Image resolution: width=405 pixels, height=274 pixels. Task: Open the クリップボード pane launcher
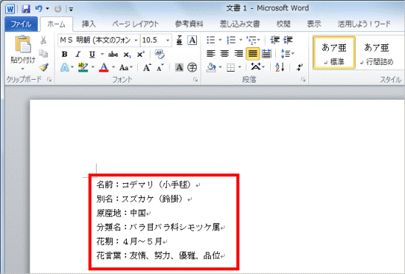click(x=49, y=80)
